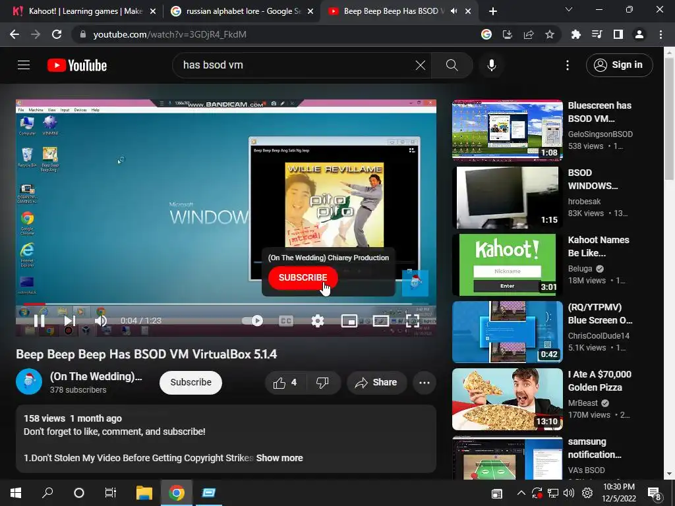Close the Kahoot! tab
Screen dimensions: 675x506
point(153,12)
